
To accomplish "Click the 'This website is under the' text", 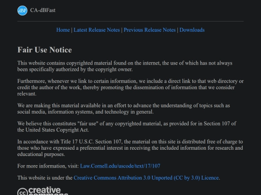I will [45, 178].
